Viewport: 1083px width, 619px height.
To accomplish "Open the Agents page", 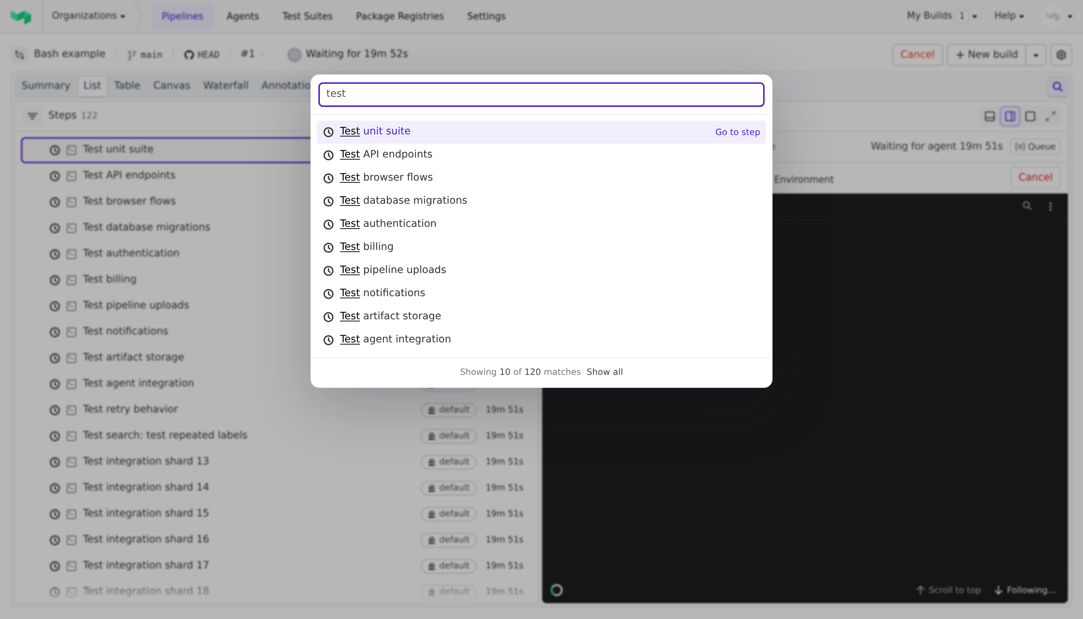I will [243, 16].
